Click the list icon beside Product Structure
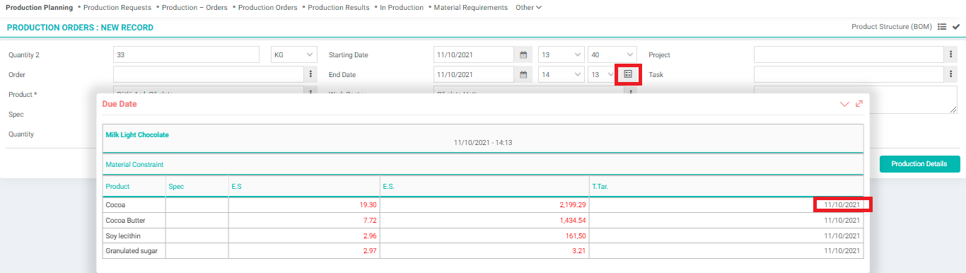 tap(942, 27)
